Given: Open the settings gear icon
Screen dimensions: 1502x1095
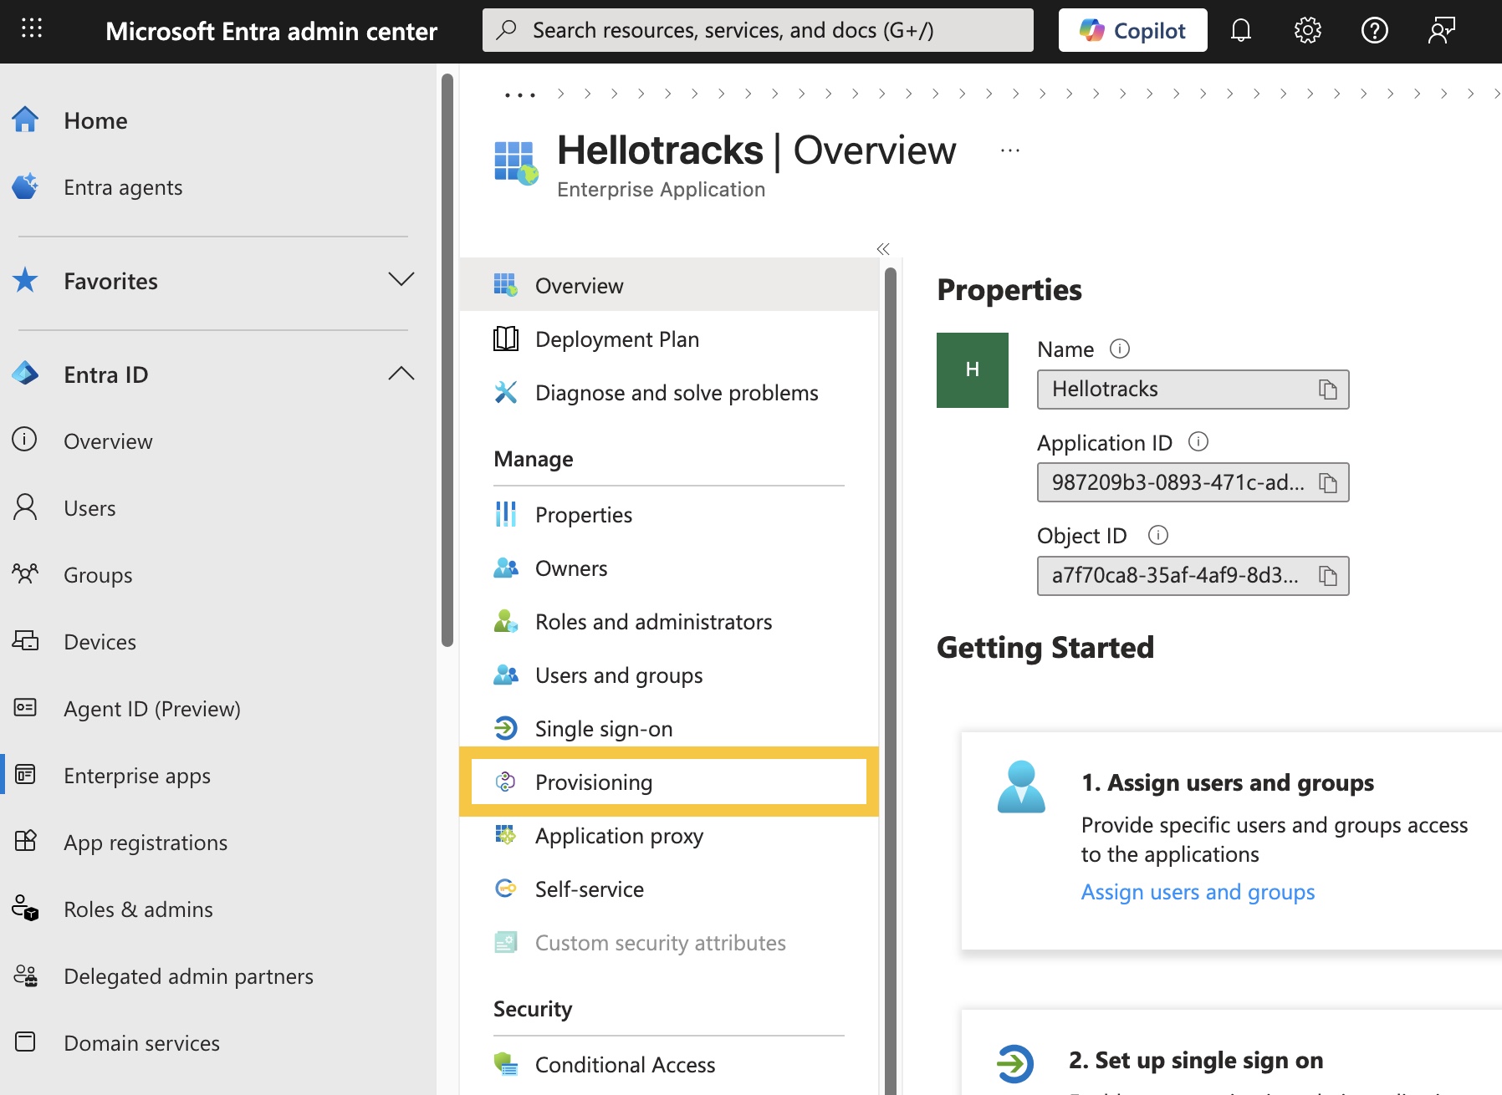Looking at the screenshot, I should [x=1307, y=31].
